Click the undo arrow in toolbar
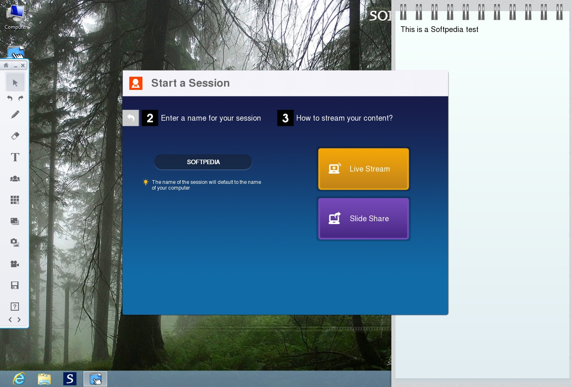The width and height of the screenshot is (571, 387). (10, 98)
